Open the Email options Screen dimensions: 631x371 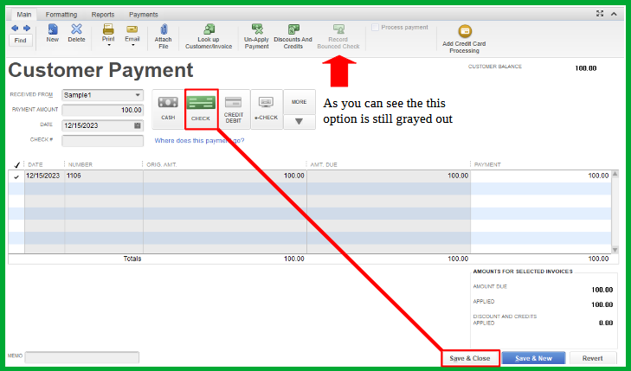[x=132, y=33]
